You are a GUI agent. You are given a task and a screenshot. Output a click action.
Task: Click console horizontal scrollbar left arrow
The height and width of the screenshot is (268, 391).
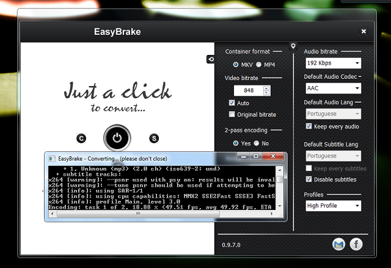52,214
